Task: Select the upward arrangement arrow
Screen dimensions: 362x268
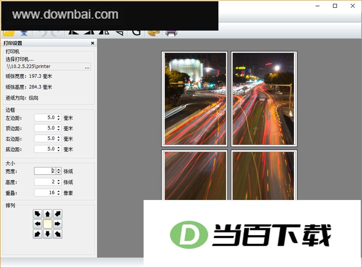Action: click(47, 214)
